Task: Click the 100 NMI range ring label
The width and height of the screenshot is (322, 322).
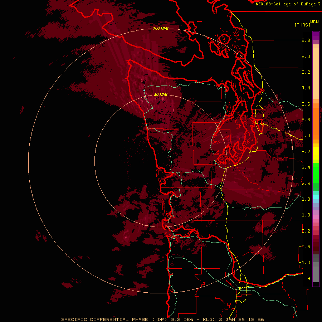Action: click(x=161, y=28)
